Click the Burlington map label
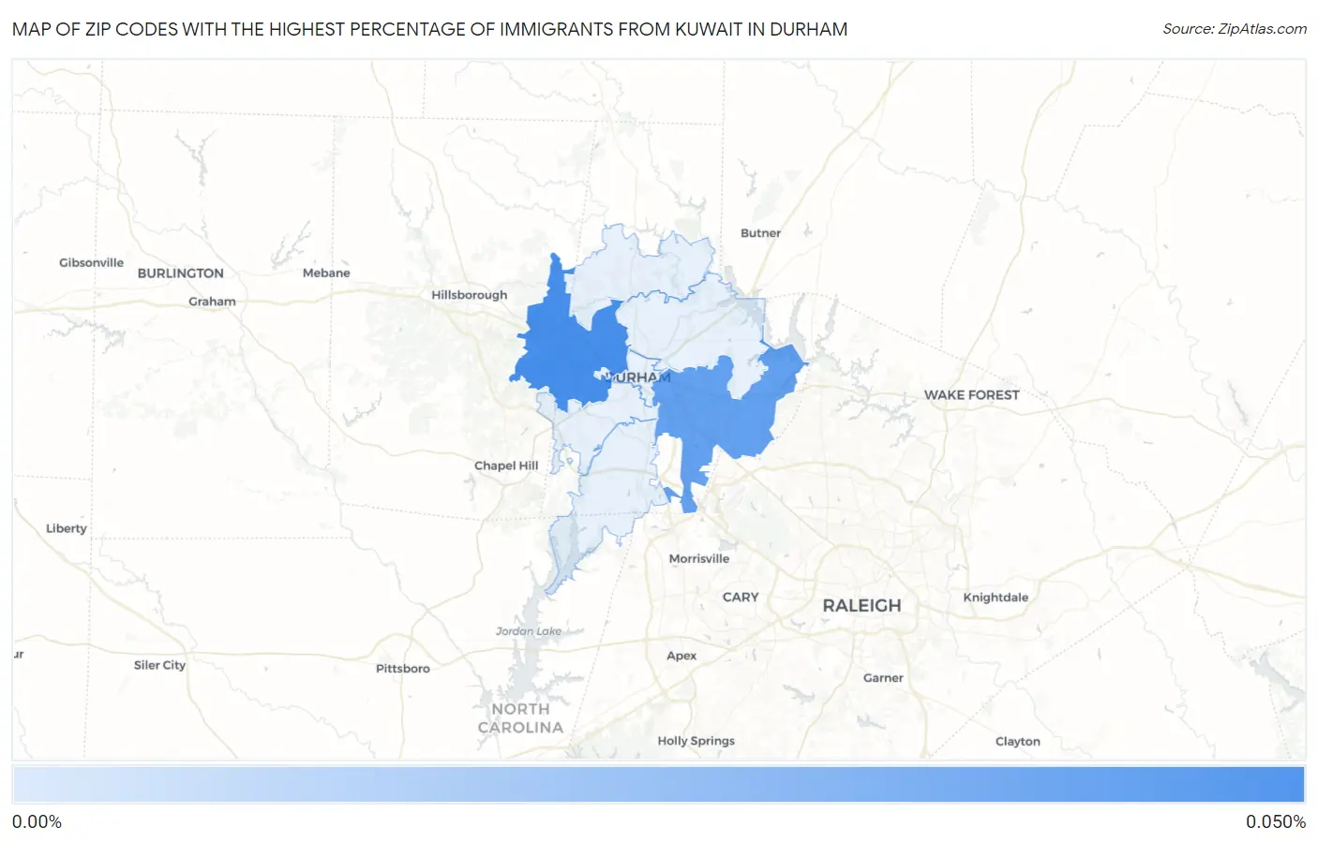Image resolution: width=1318 pixels, height=842 pixels. coord(180,273)
